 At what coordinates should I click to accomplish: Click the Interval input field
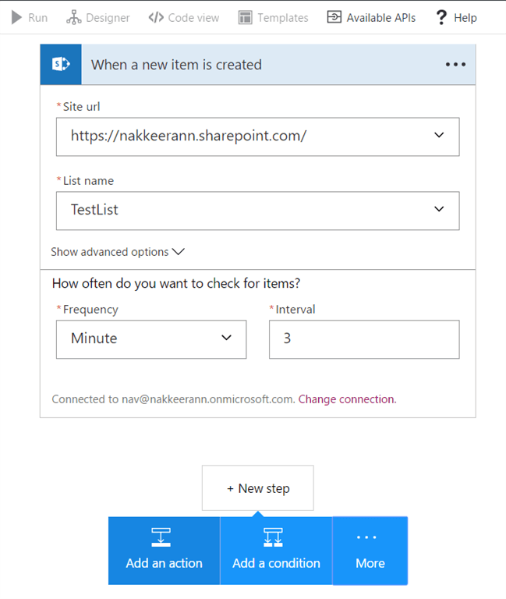tap(364, 339)
